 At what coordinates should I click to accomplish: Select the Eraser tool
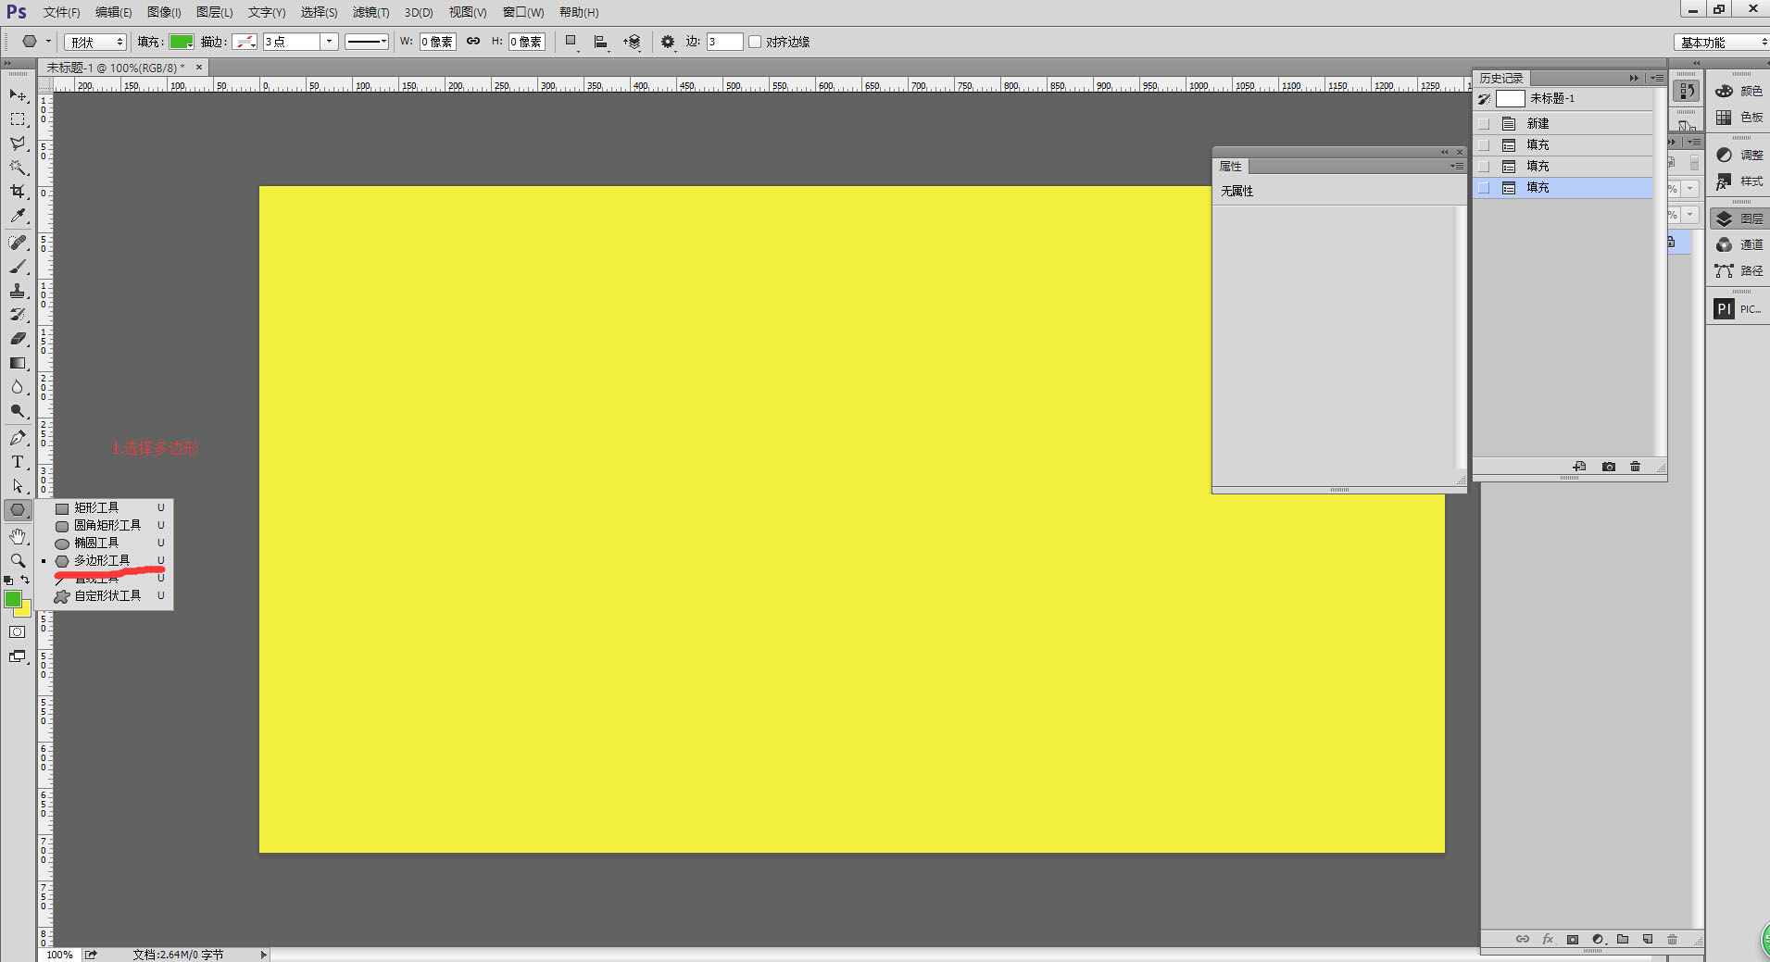pyautogui.click(x=18, y=339)
